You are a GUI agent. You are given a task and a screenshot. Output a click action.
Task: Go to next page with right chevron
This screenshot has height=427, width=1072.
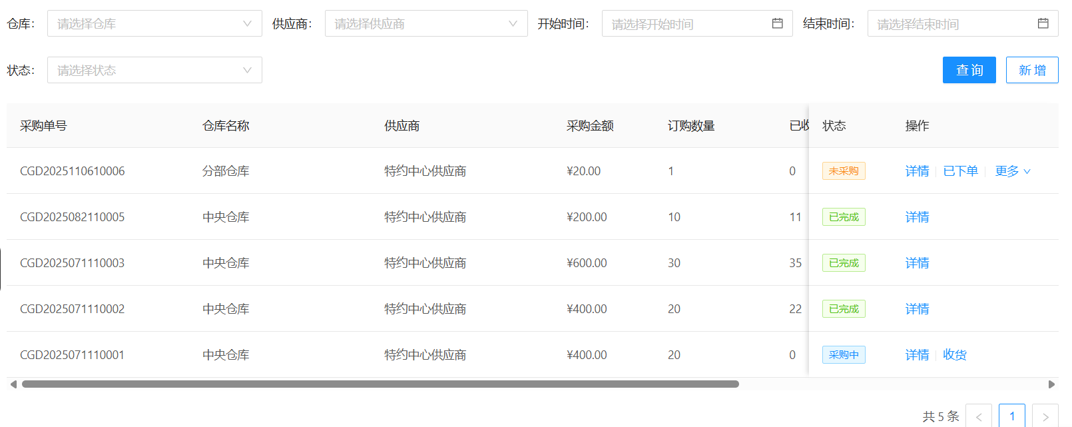tap(1045, 416)
